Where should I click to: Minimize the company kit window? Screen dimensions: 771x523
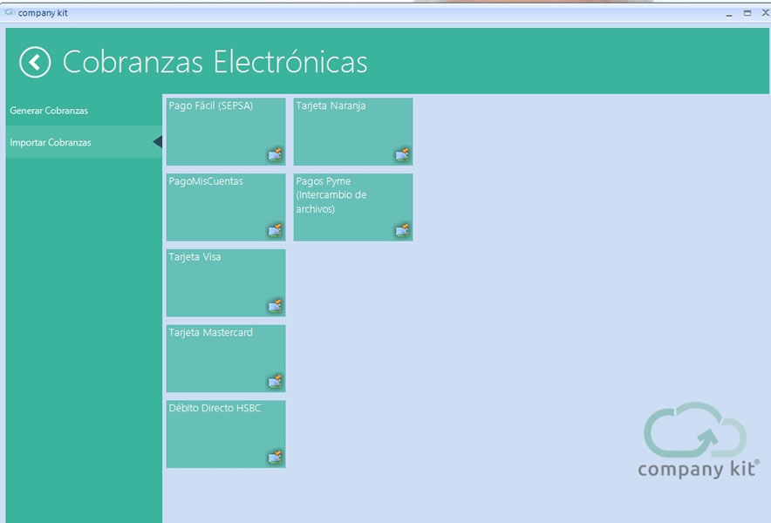pos(729,14)
